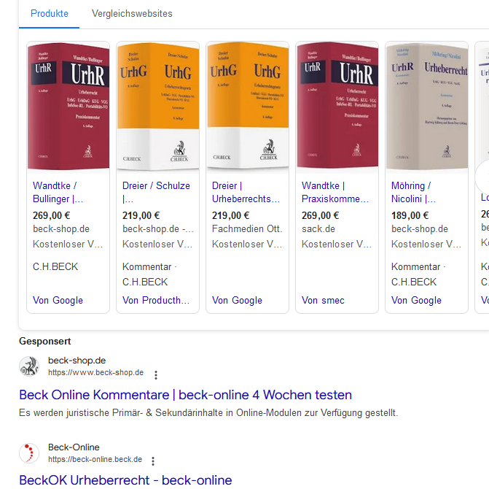Open the Möhring / Nicolini product title

[x=413, y=192]
